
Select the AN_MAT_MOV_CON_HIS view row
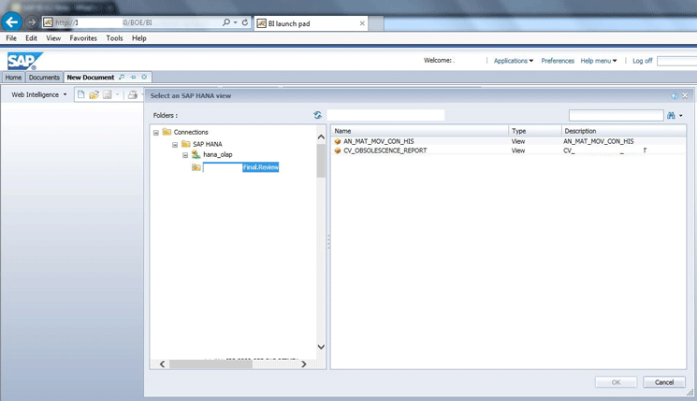(508, 141)
